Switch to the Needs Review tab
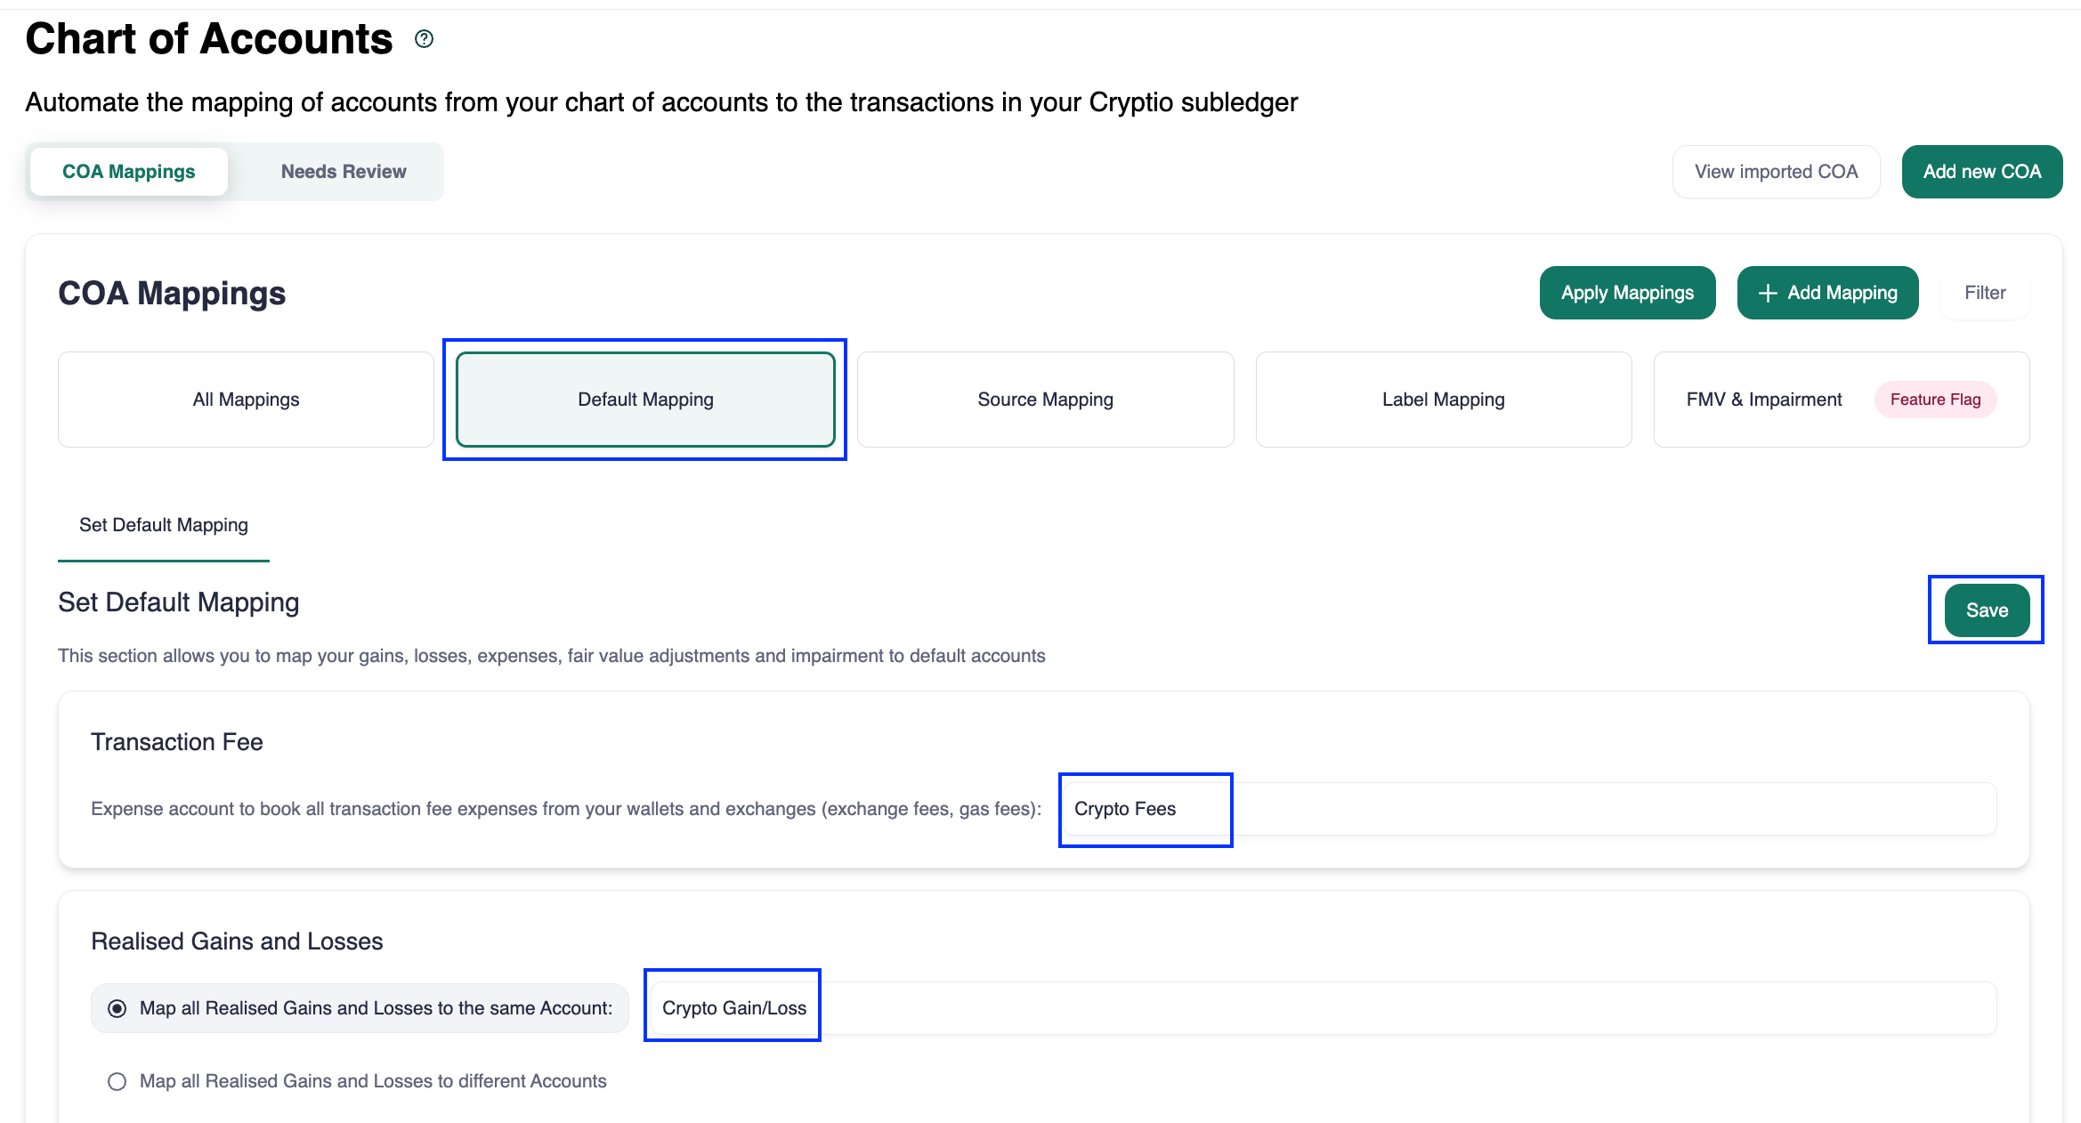Viewport: 2081px width, 1123px height. [344, 172]
